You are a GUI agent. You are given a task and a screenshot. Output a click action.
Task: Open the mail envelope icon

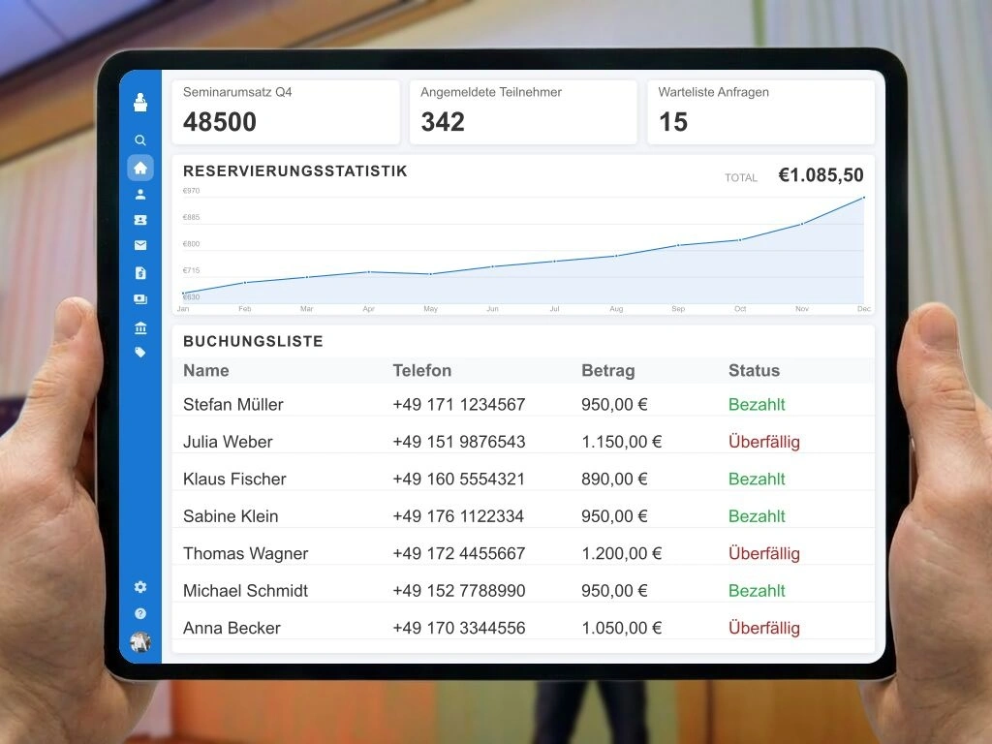point(140,246)
